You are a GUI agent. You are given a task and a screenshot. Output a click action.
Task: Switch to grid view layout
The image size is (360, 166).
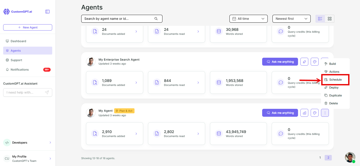click(330, 19)
